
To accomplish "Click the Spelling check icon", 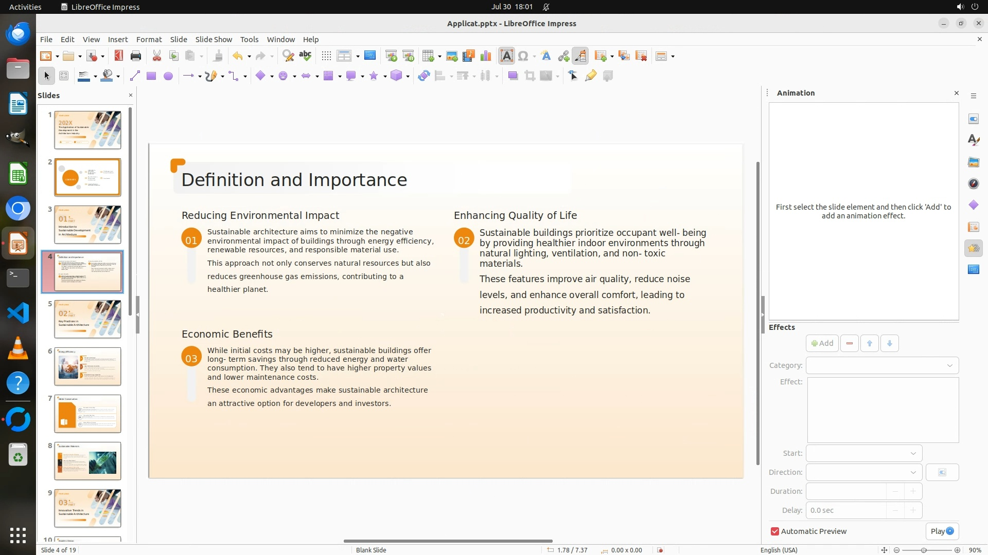I will point(305,56).
